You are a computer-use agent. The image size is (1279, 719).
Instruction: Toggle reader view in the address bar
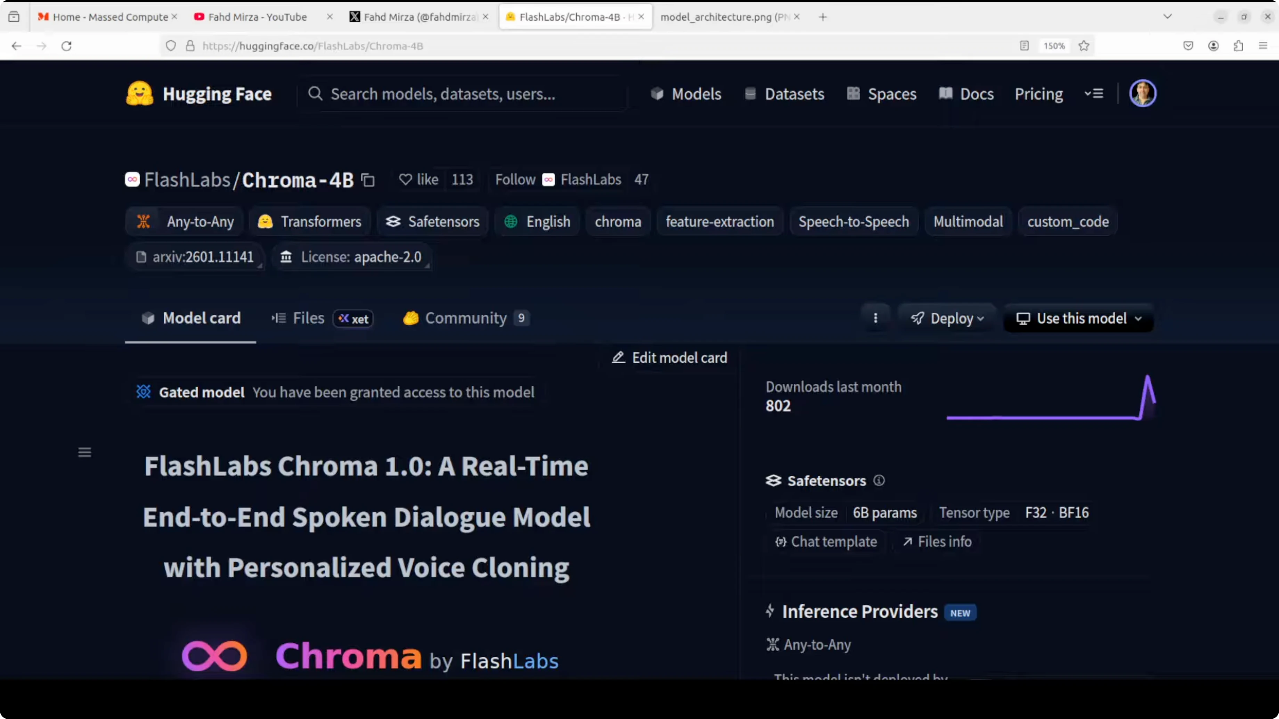click(1023, 46)
